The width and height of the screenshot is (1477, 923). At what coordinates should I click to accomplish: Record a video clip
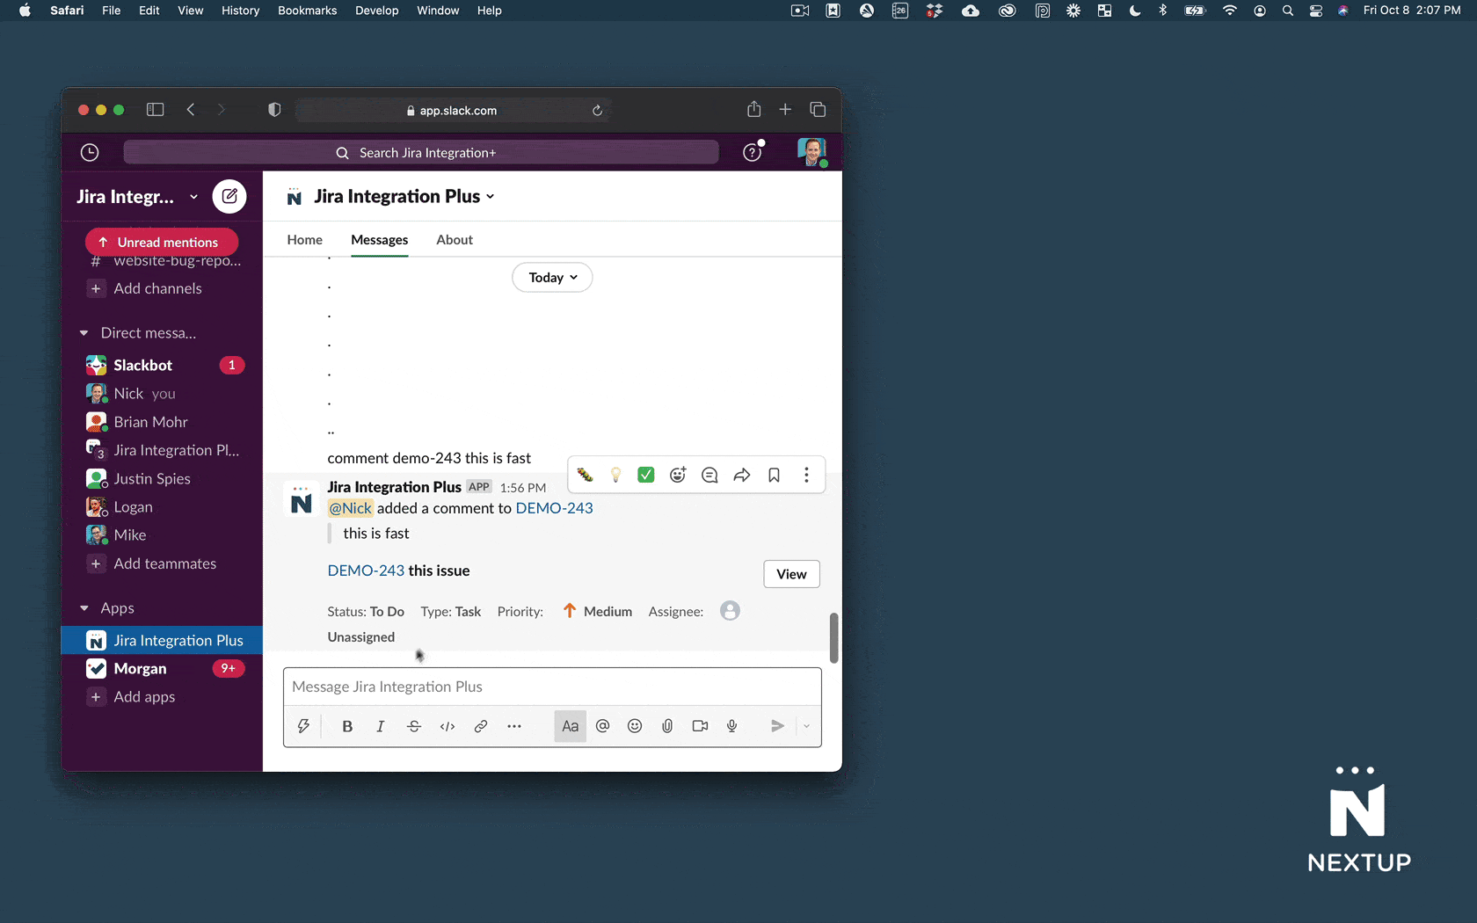click(x=700, y=726)
